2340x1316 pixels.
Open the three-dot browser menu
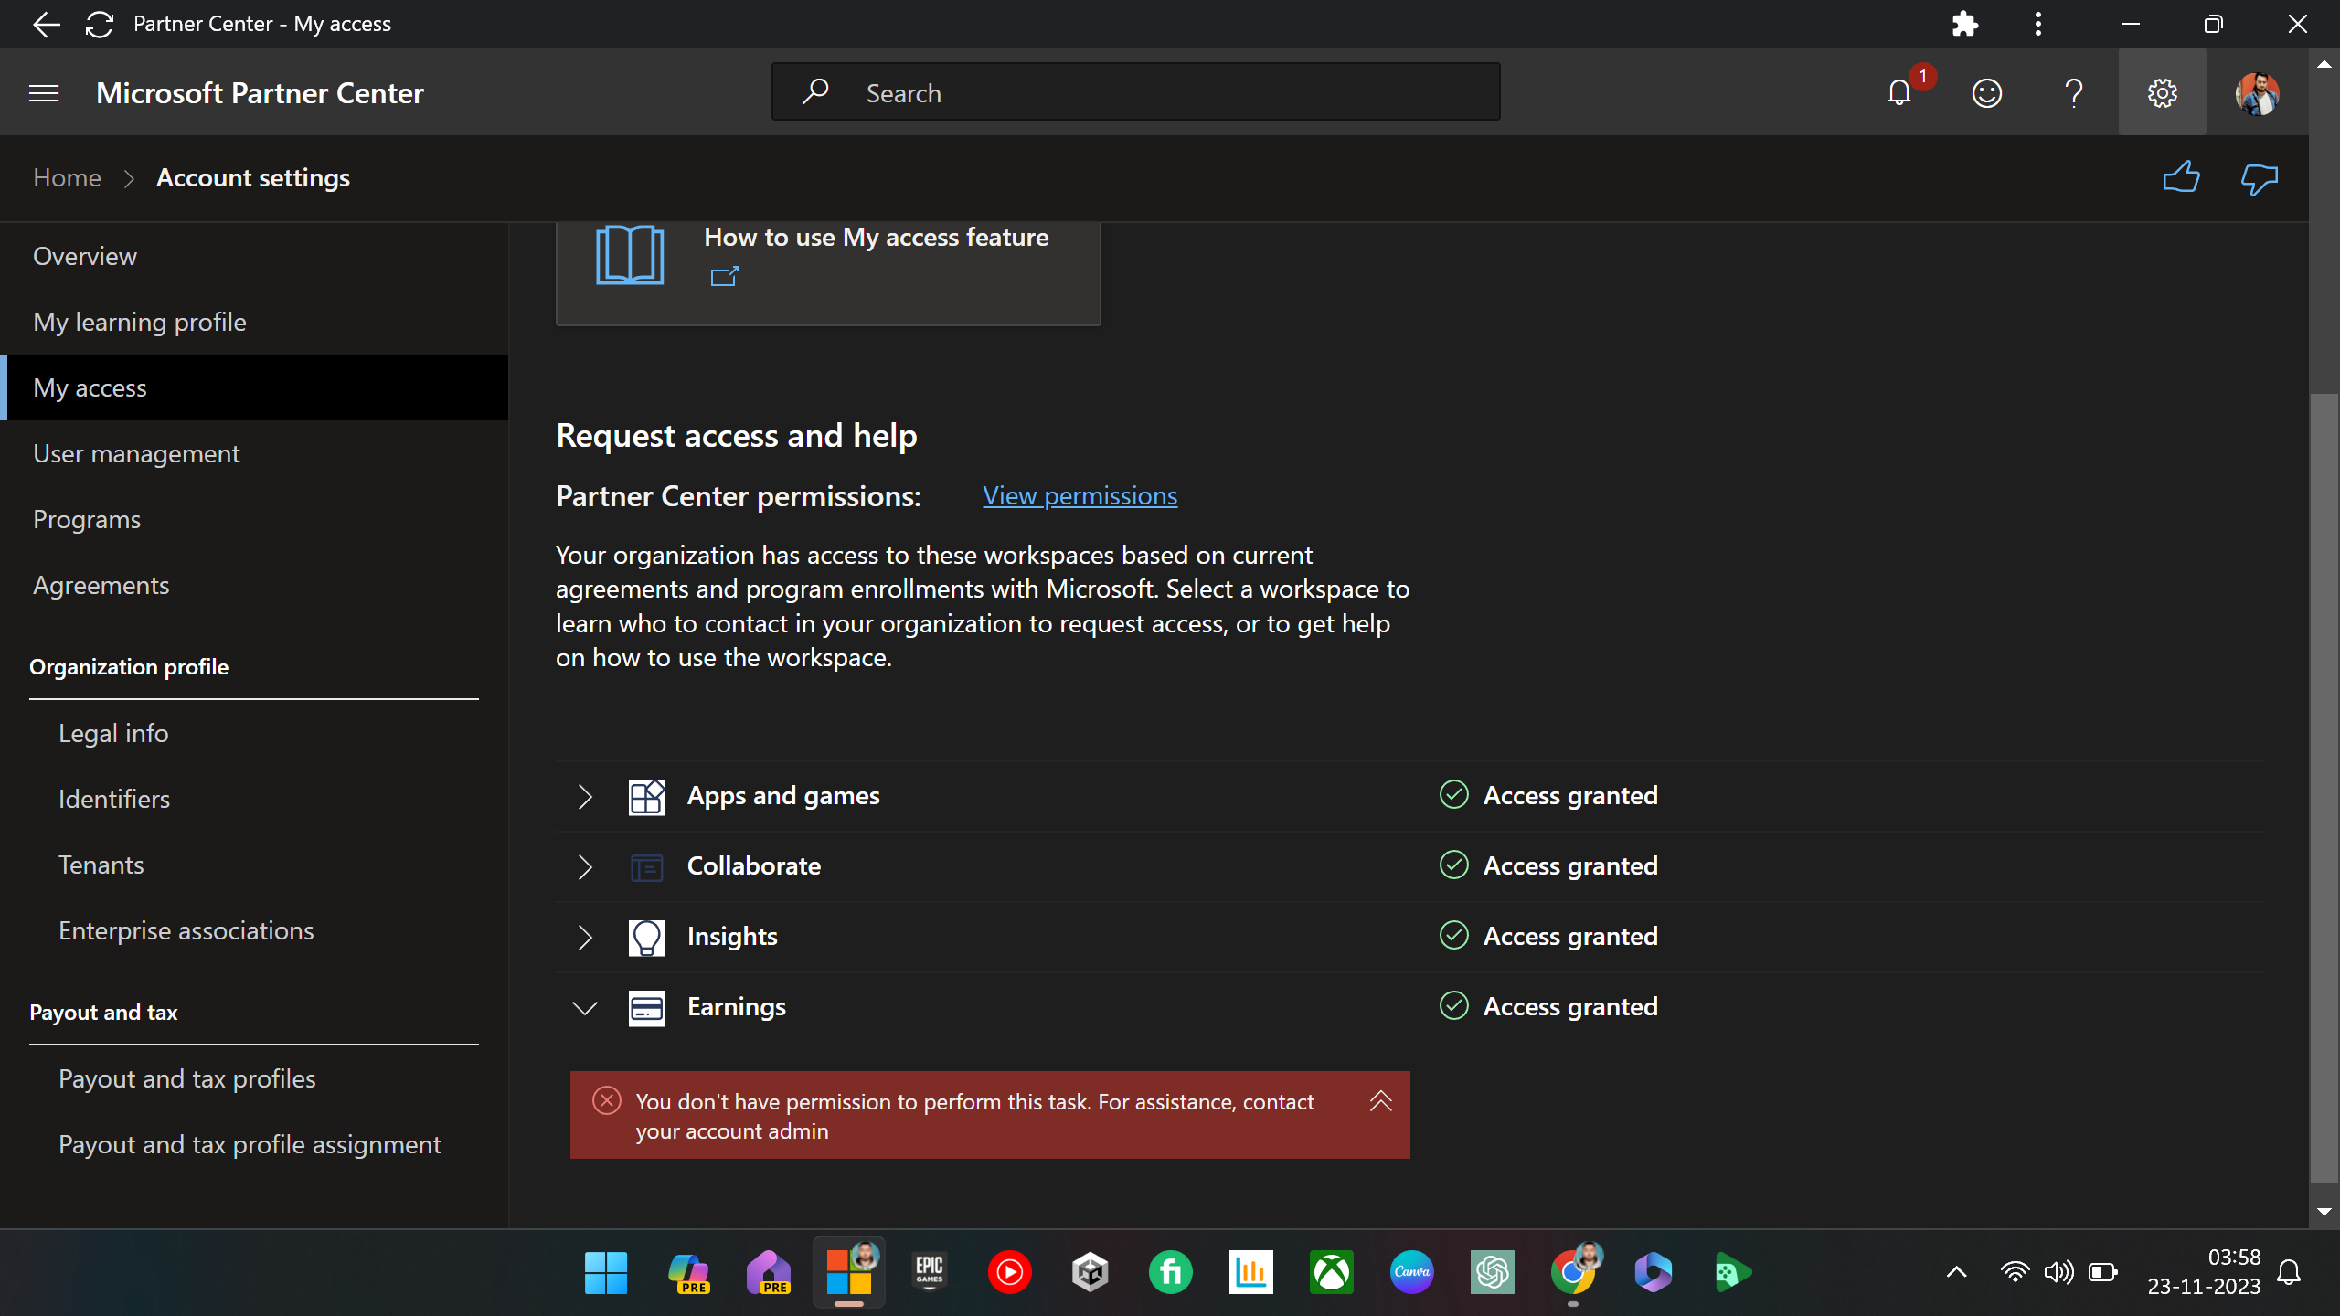(x=2037, y=24)
